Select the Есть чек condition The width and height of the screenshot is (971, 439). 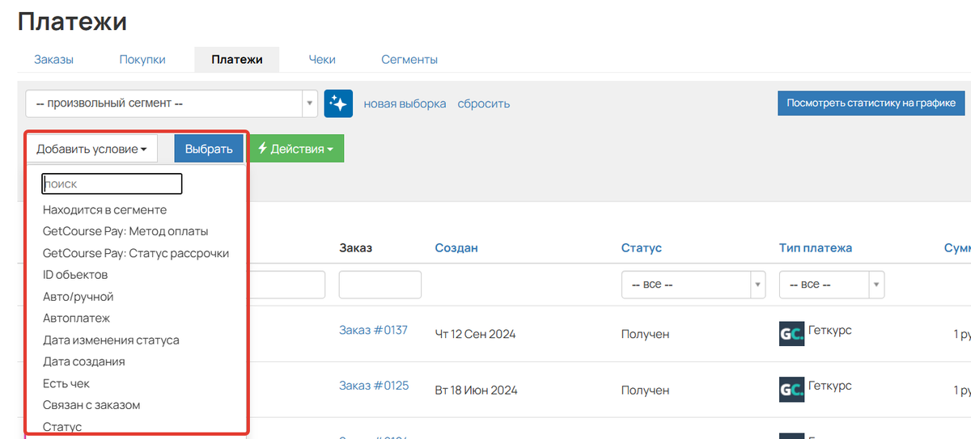coord(66,383)
